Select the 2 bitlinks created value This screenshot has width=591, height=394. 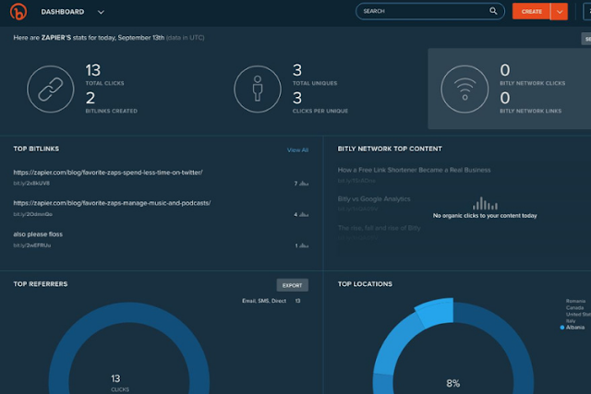pos(90,99)
